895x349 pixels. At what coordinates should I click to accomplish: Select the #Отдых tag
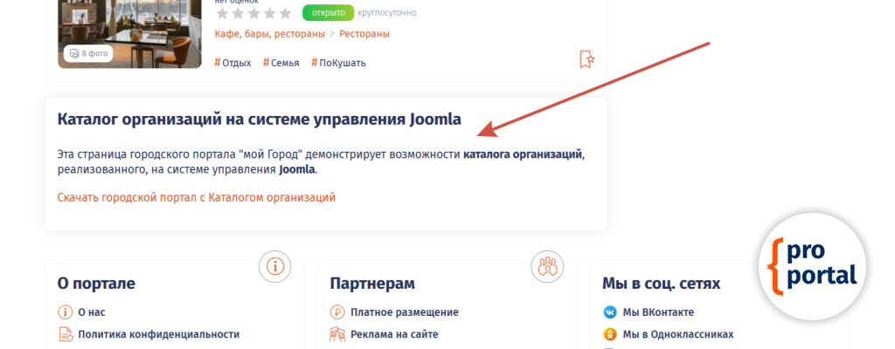pyautogui.click(x=232, y=63)
